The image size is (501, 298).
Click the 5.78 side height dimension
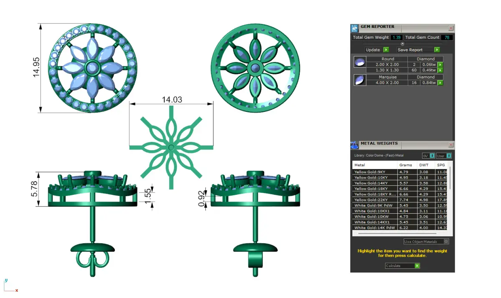[34, 189]
